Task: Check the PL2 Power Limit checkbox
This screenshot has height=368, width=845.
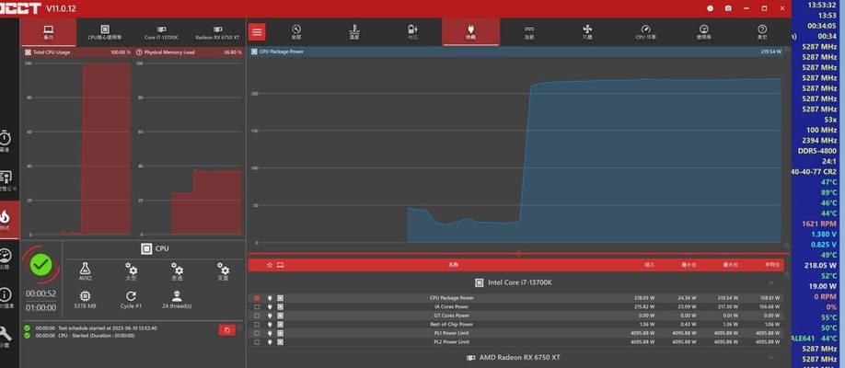Action: coord(257,341)
